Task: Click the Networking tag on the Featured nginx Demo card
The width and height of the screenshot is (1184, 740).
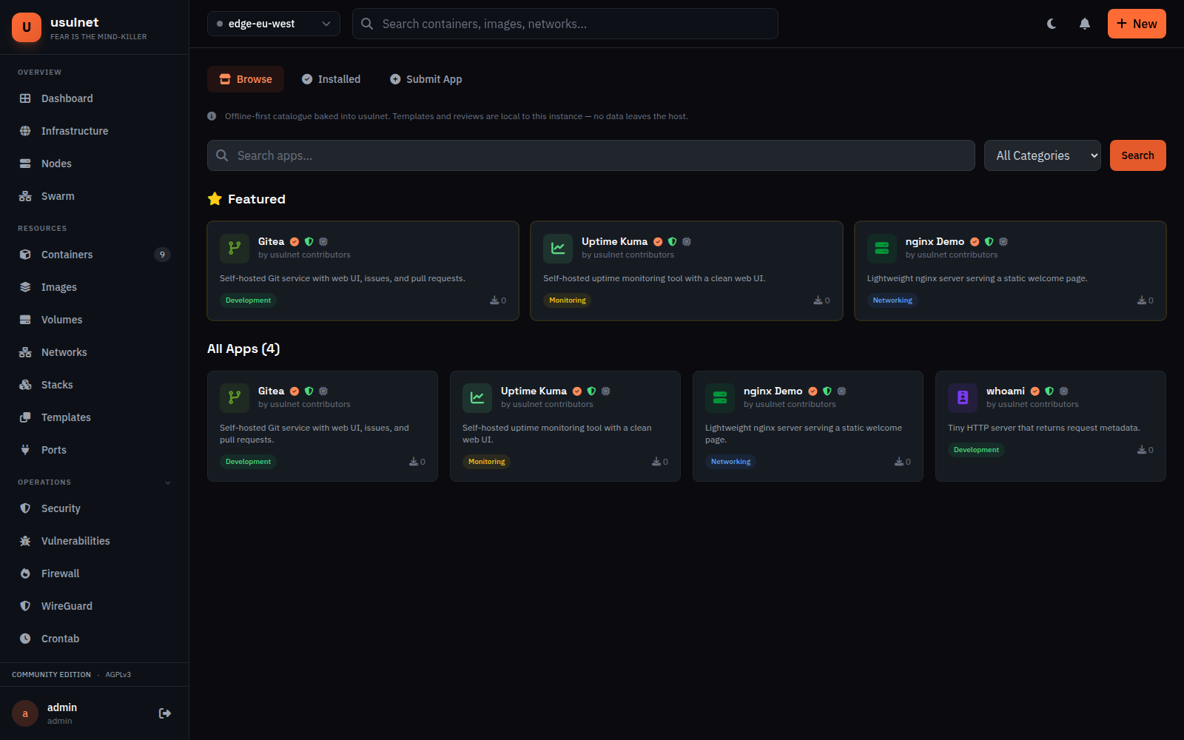Action: [892, 300]
